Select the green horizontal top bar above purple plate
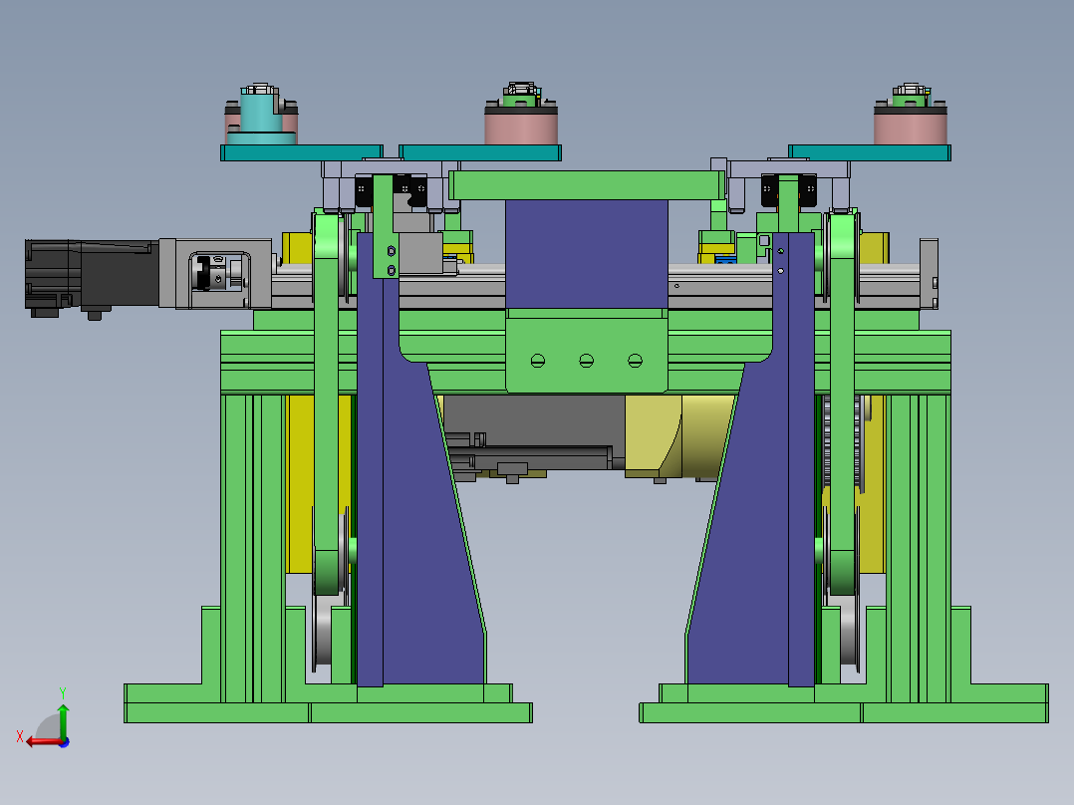This screenshot has height=805, width=1074. (586, 185)
